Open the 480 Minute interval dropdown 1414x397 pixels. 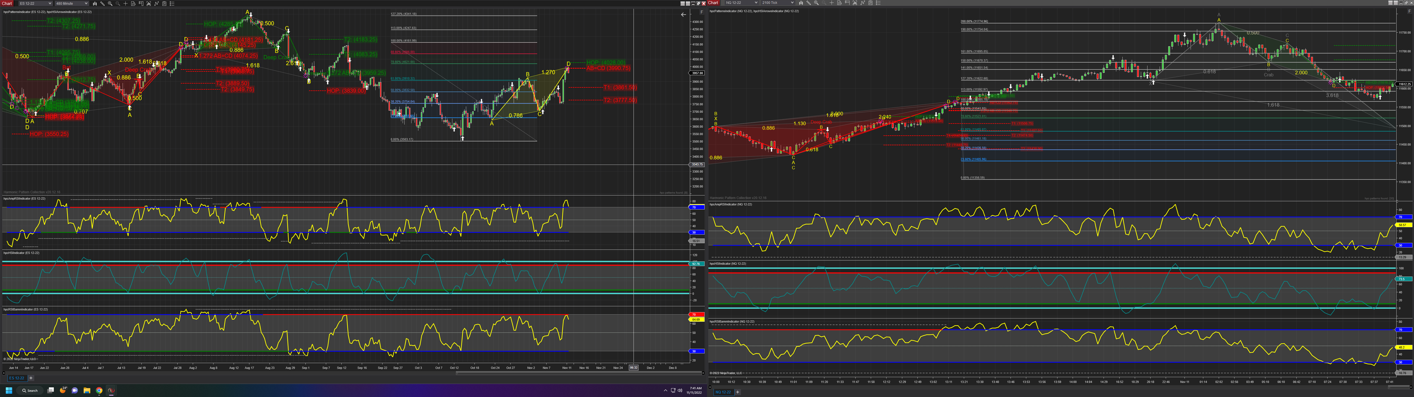point(72,3)
